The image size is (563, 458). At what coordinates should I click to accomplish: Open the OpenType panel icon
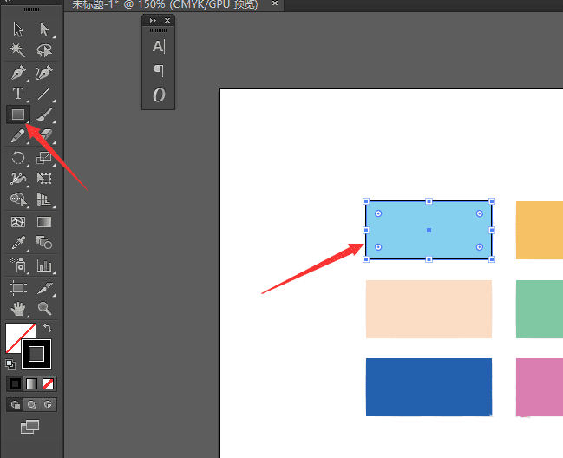click(159, 95)
